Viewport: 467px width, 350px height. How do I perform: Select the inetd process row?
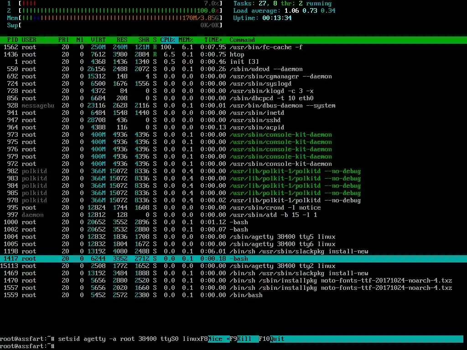233,113
